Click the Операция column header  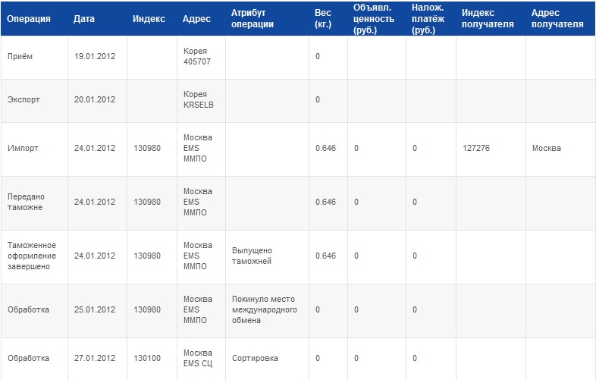[29, 19]
